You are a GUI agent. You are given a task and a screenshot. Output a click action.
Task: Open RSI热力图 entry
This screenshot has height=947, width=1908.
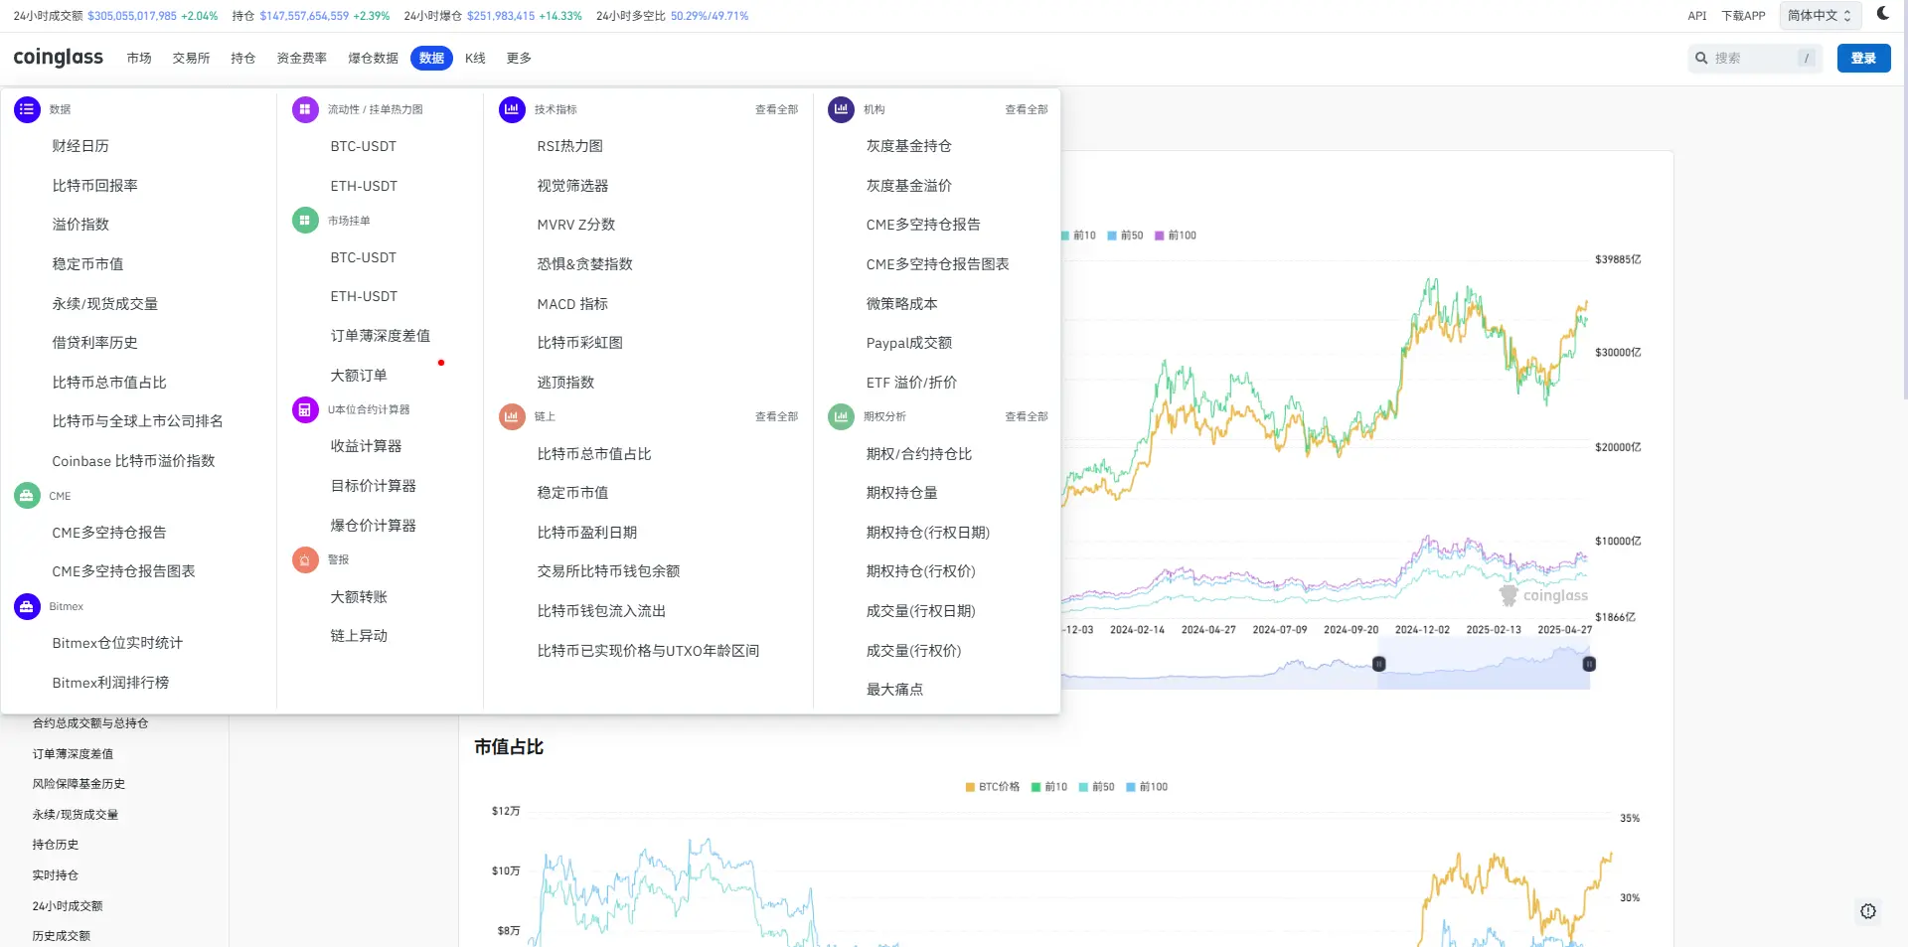pos(570,146)
